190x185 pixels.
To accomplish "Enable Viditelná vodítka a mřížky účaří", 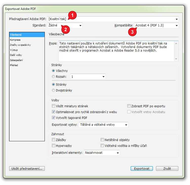I will point(102,146).
